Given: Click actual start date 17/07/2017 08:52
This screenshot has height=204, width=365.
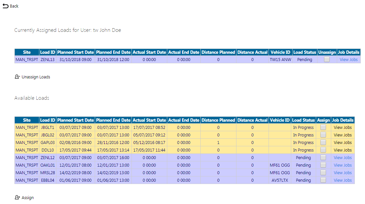Looking at the screenshot, I should [149, 127].
